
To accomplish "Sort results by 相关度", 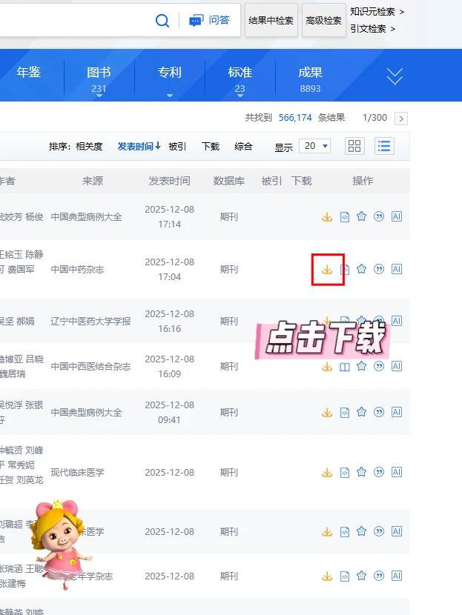I will tap(89, 147).
